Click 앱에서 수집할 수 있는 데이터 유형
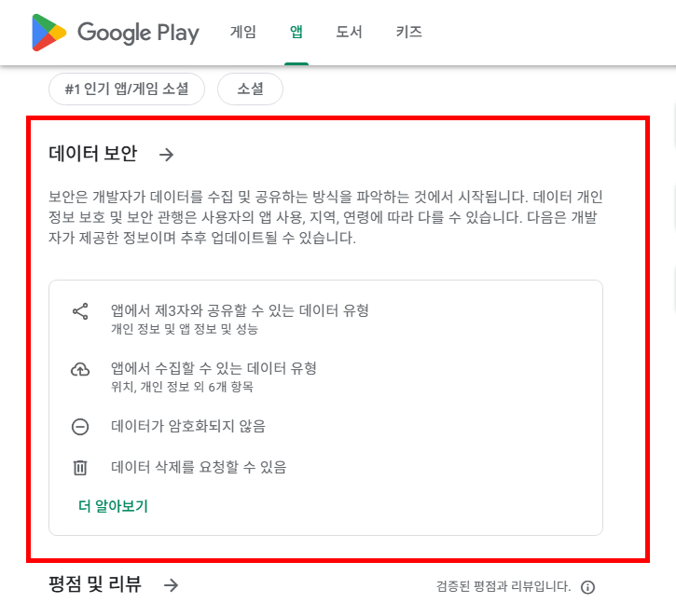676x603 pixels. (x=214, y=368)
